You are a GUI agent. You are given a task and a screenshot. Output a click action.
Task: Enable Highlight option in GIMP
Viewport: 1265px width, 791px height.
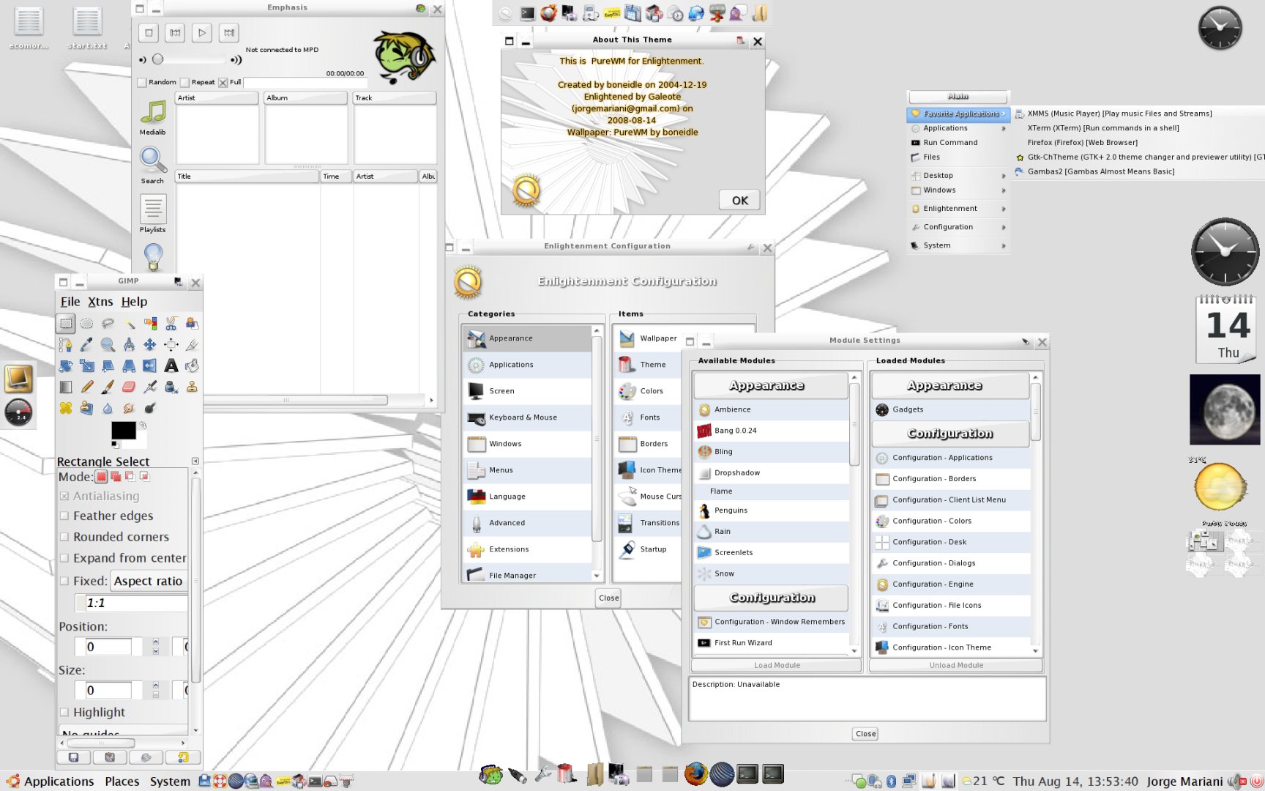pyautogui.click(x=64, y=712)
